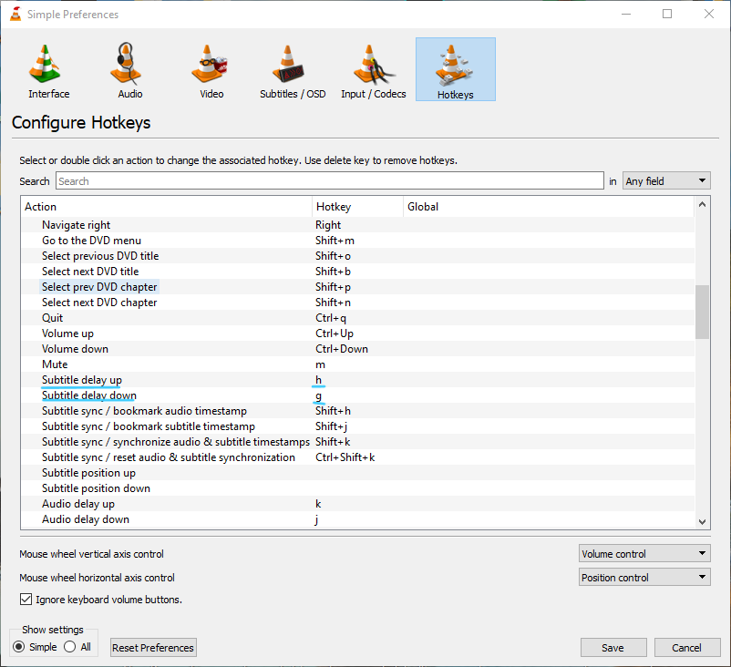
Task: Select the Select prev DVD chapter row
Action: (357, 287)
